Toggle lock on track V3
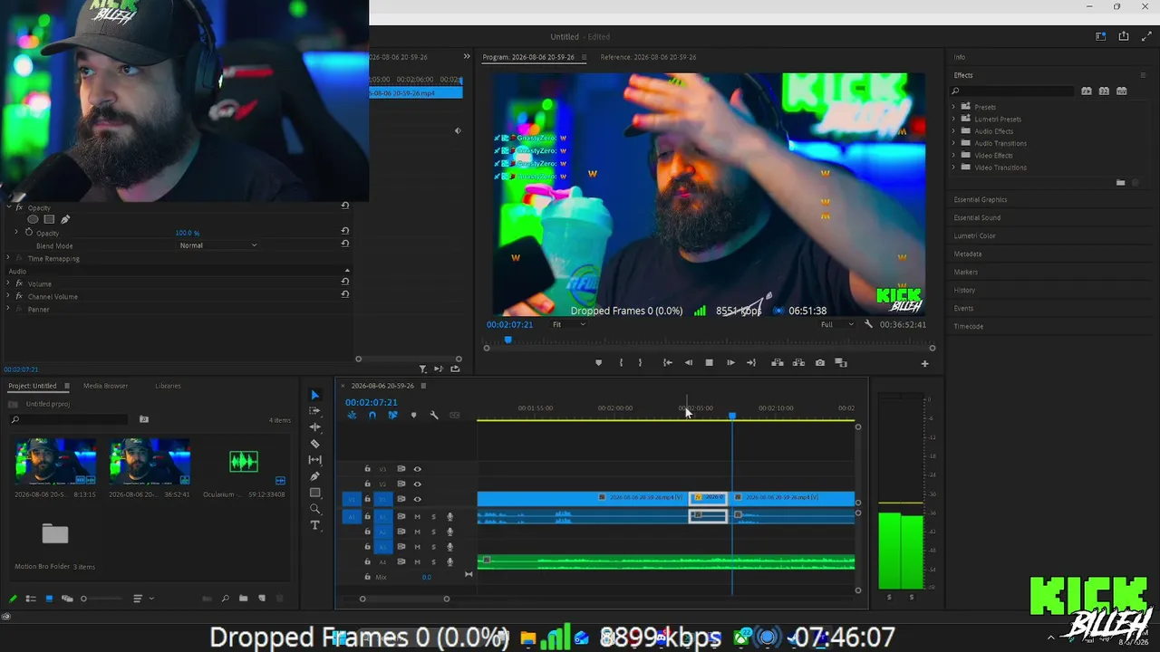Screen dimensions: 1160x652 click(367, 469)
